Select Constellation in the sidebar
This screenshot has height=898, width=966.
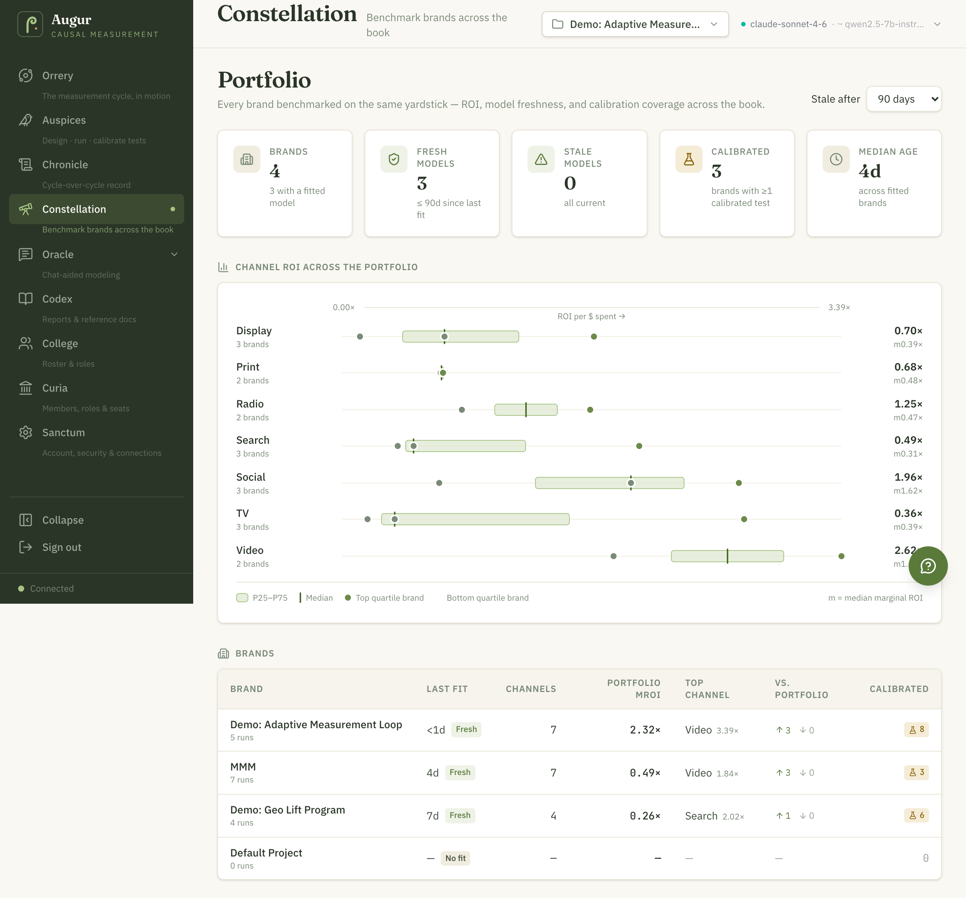(96, 209)
